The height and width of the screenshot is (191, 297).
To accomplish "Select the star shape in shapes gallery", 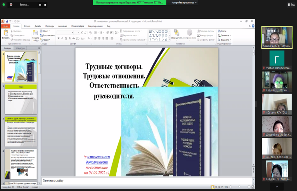I will click(166, 39).
